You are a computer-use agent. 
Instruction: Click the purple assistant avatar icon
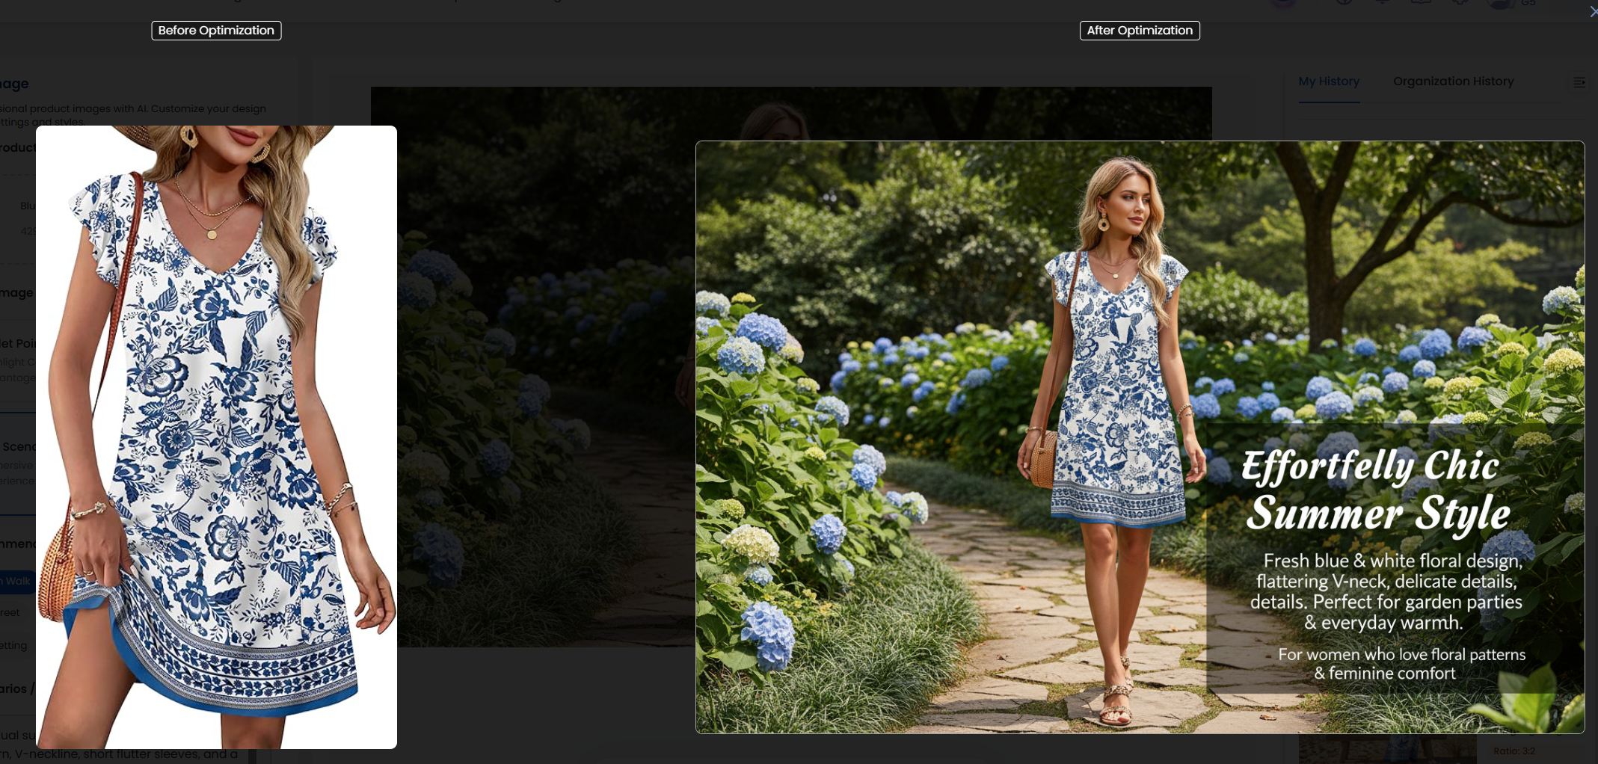[x=1284, y=3]
